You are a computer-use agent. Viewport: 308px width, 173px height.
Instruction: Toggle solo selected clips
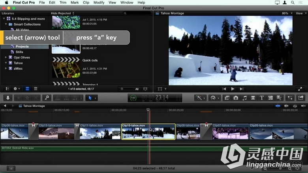coord(295,106)
